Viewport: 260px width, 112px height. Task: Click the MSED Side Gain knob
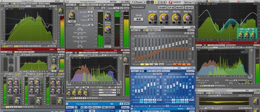coord(164,18)
